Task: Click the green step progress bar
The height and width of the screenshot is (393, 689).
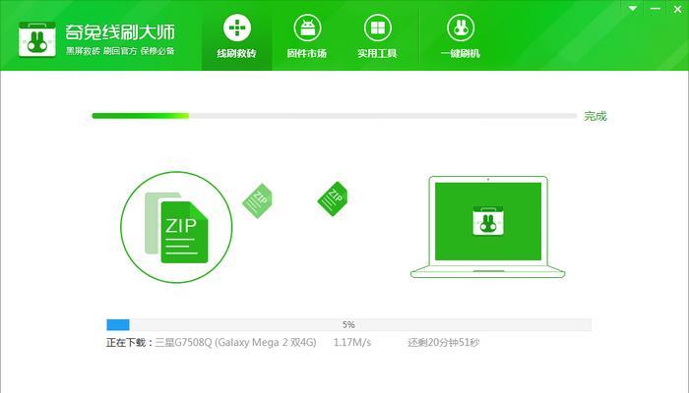Action: coord(334,116)
